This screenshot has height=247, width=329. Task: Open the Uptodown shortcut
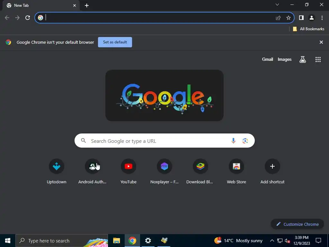[x=57, y=171]
